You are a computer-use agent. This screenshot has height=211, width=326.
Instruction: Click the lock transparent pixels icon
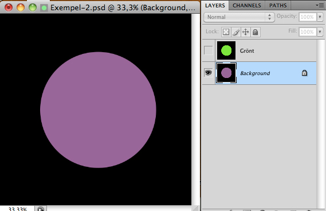[x=226, y=32]
